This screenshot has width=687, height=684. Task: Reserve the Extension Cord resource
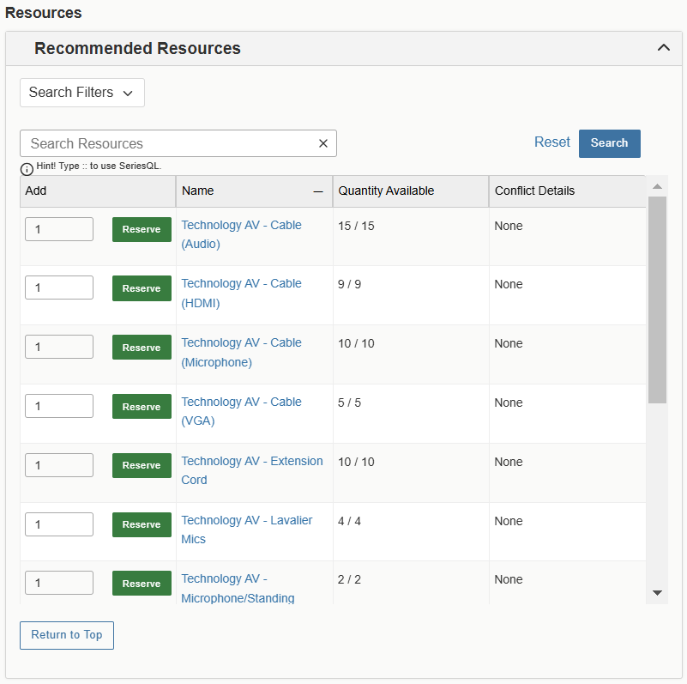pos(142,465)
